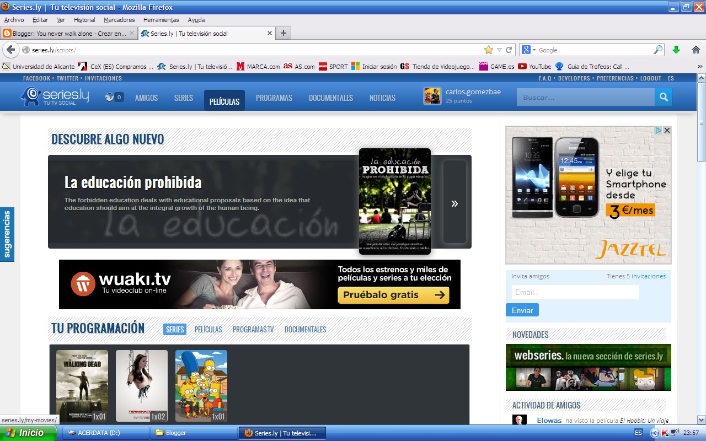This screenshot has width=706, height=441.
Task: Open La educación prohibida poster
Action: click(x=395, y=201)
